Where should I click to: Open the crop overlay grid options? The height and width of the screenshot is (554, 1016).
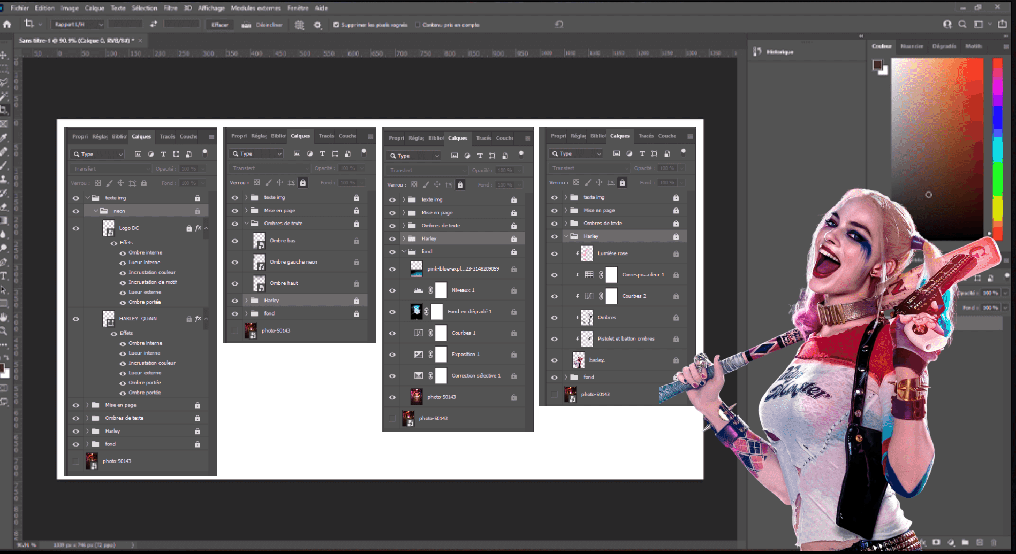pos(299,25)
